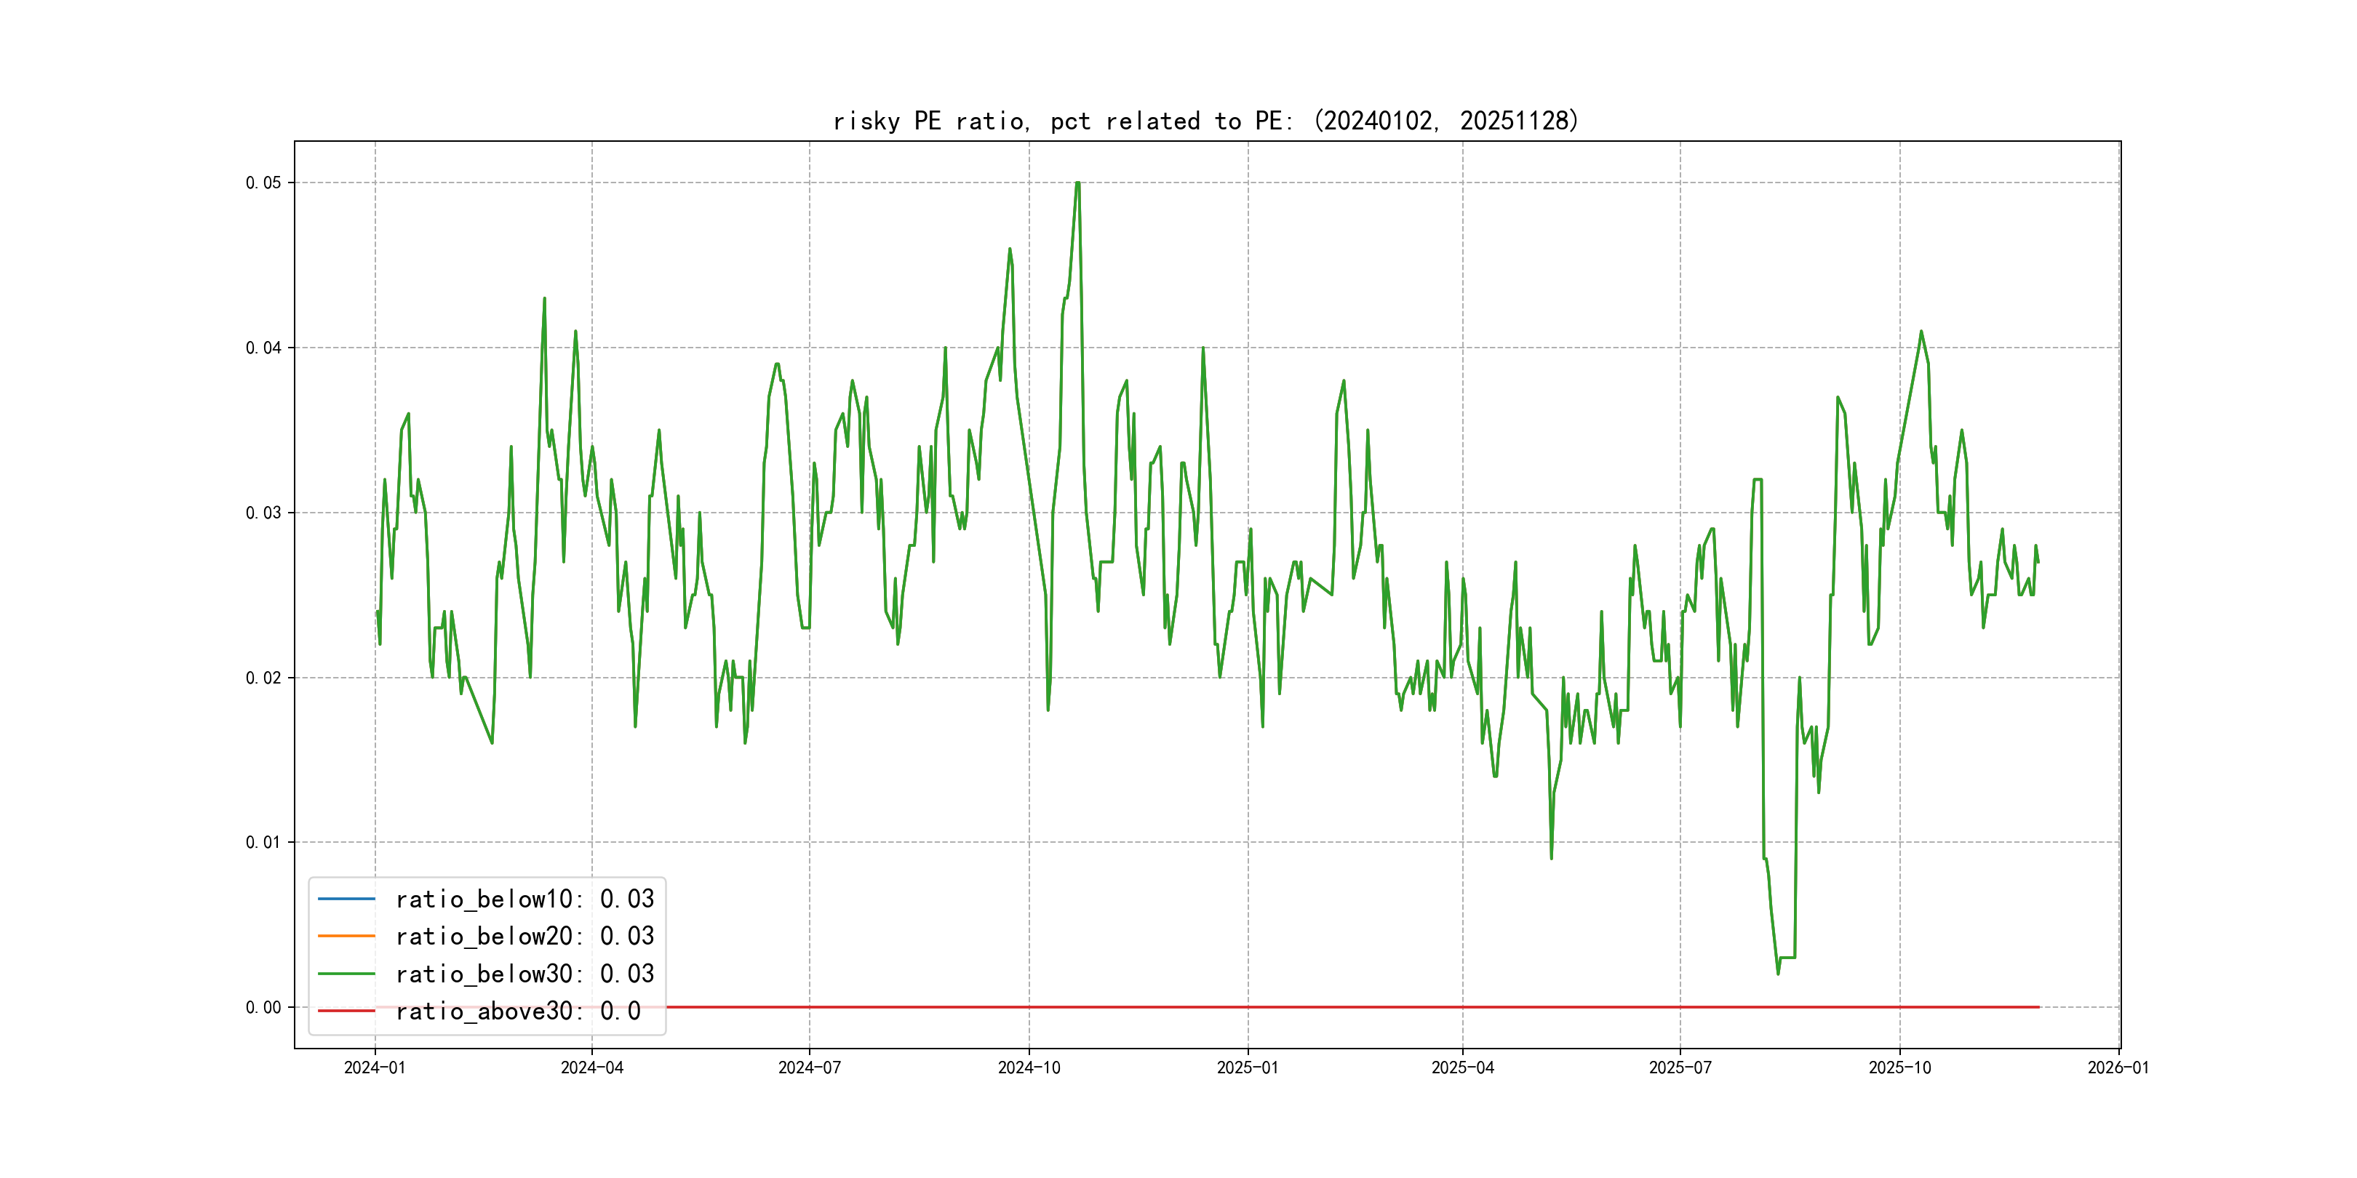
Task: Click the green ratio_below30 legend line
Action: click(346, 974)
